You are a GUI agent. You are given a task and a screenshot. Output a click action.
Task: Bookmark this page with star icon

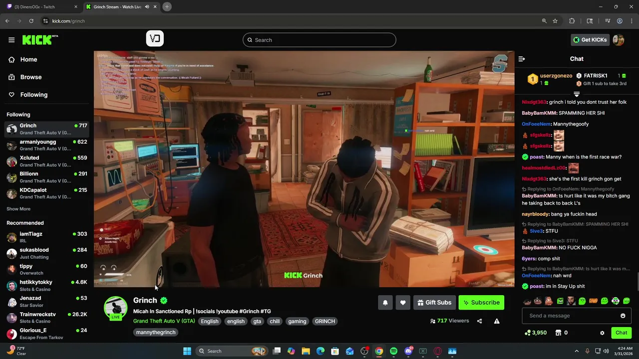coord(555,21)
